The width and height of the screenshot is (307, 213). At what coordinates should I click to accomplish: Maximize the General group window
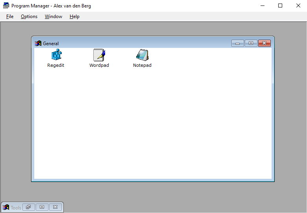(x=251, y=43)
